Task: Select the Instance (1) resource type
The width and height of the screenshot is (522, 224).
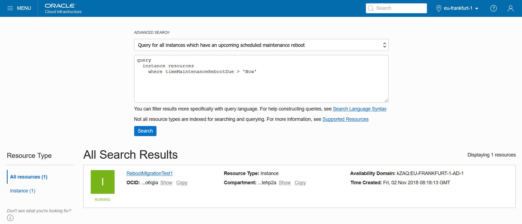Action: pos(23,191)
